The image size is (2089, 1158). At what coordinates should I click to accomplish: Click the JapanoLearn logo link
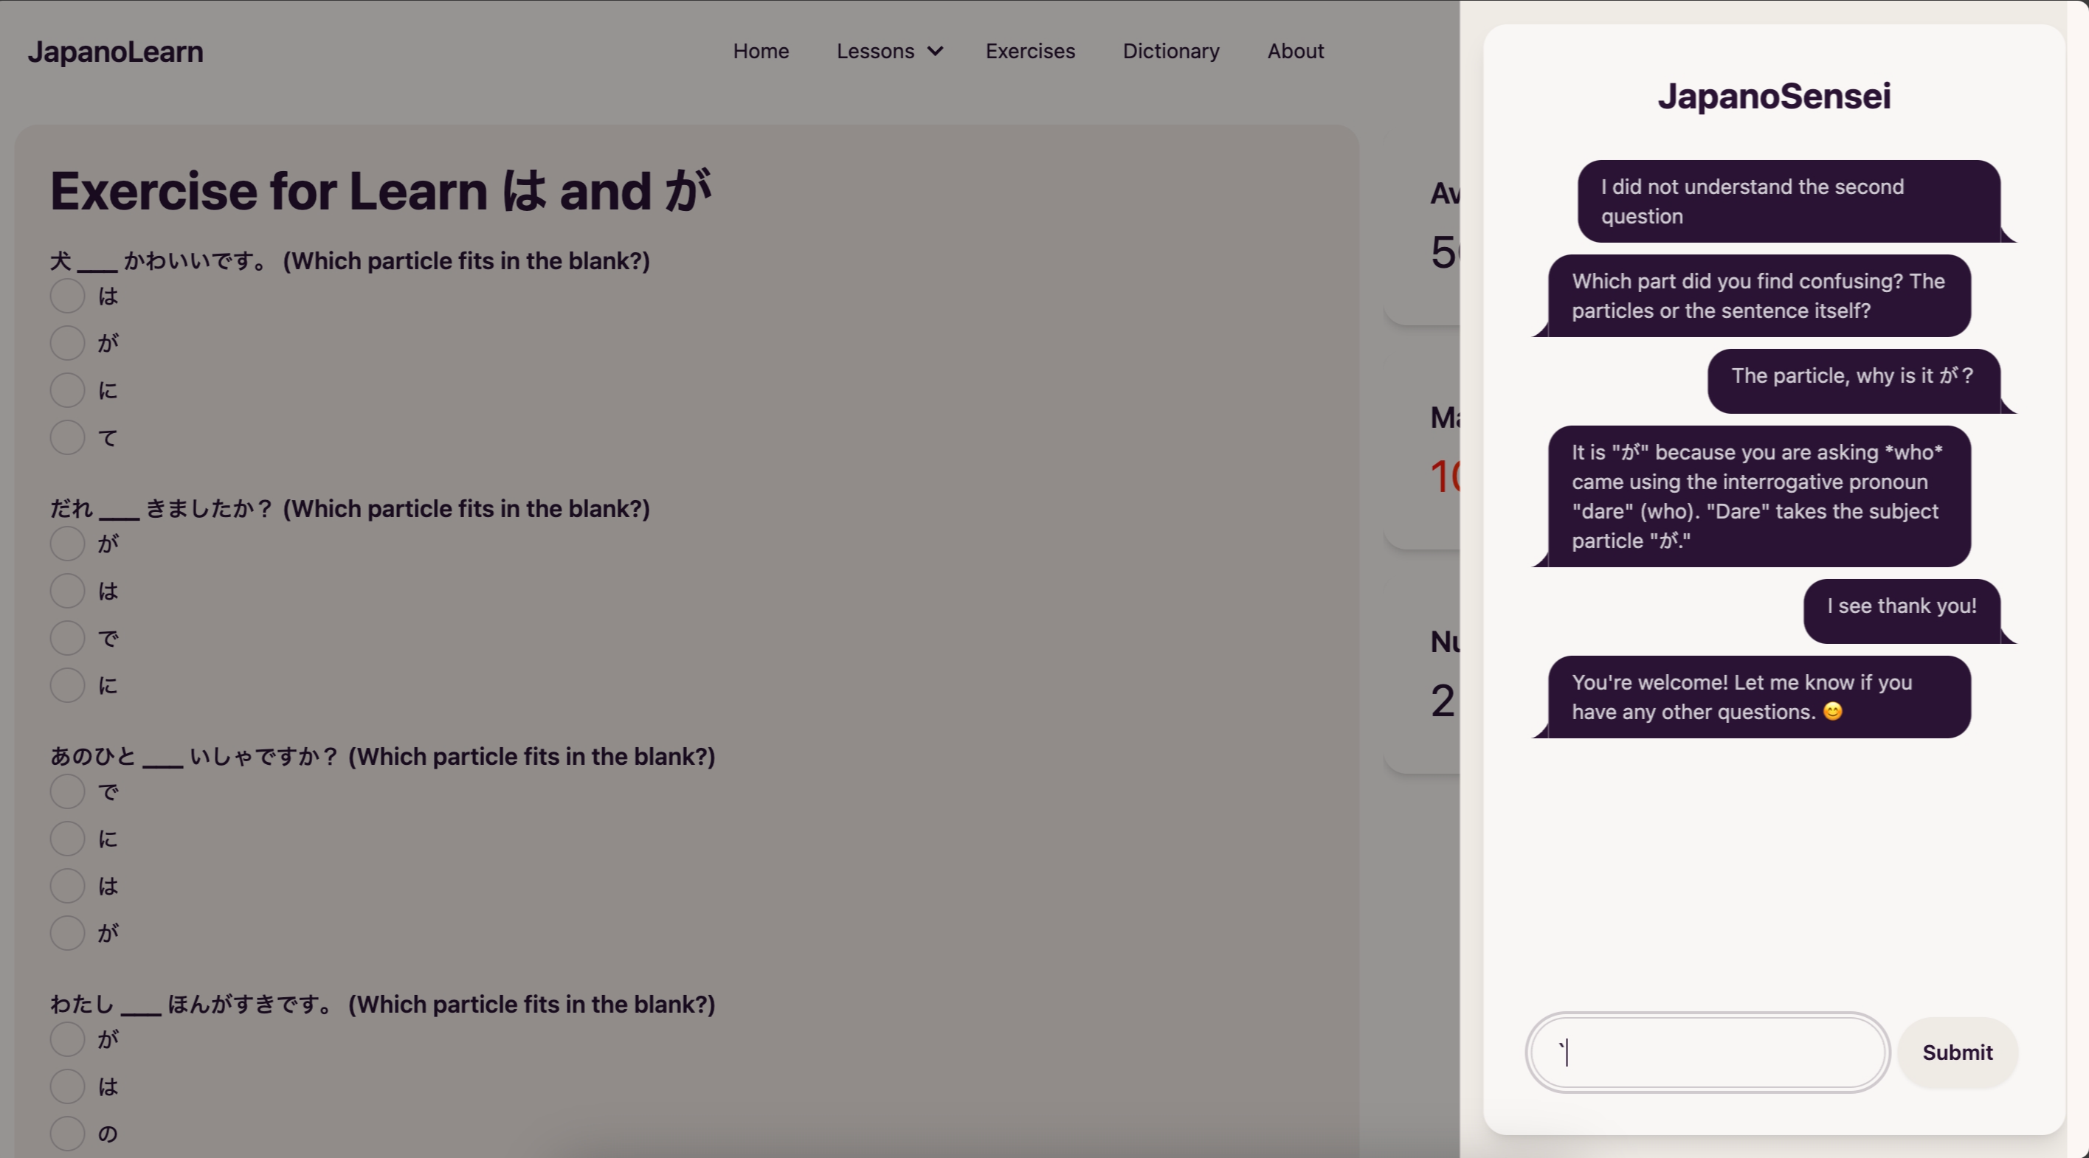coord(115,52)
